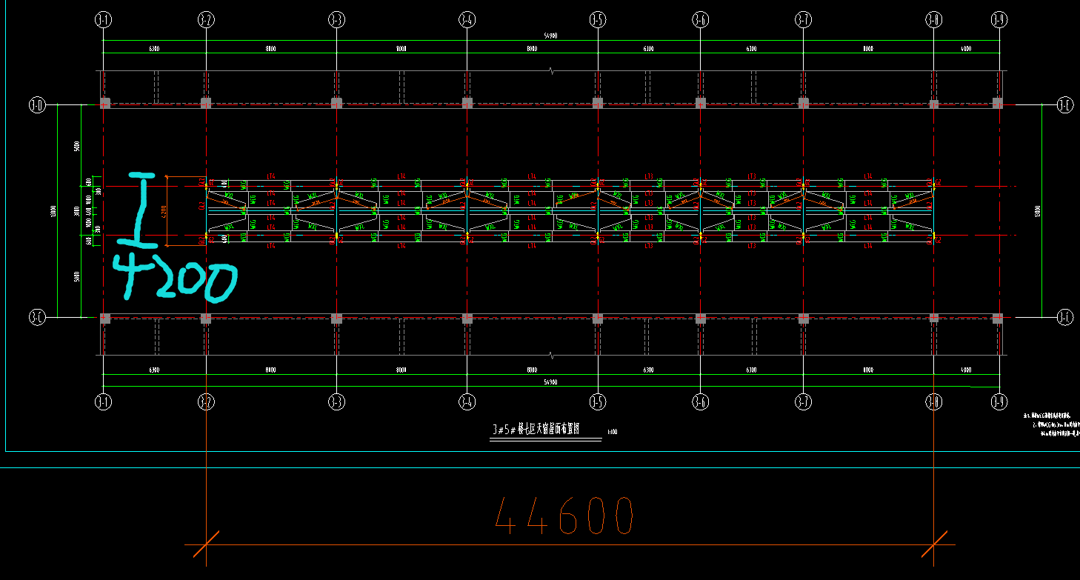Select the top grid bubble 3-7

[x=803, y=20]
